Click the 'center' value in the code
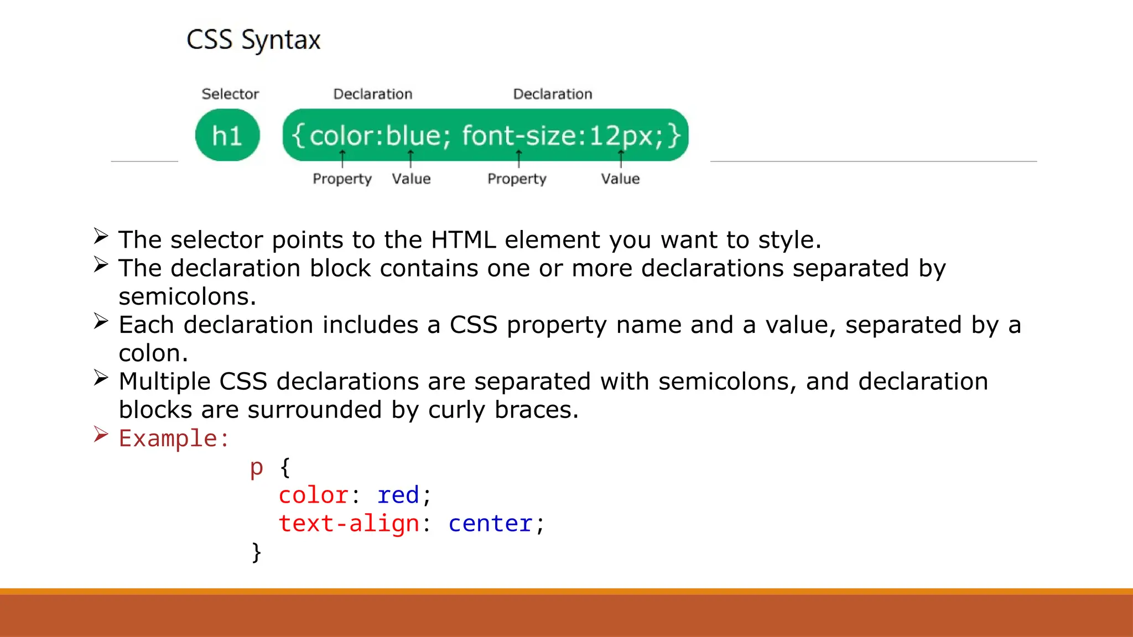This screenshot has width=1133, height=637. click(x=491, y=524)
